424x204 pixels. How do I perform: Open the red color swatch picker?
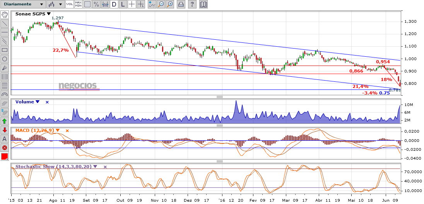click(x=5, y=157)
